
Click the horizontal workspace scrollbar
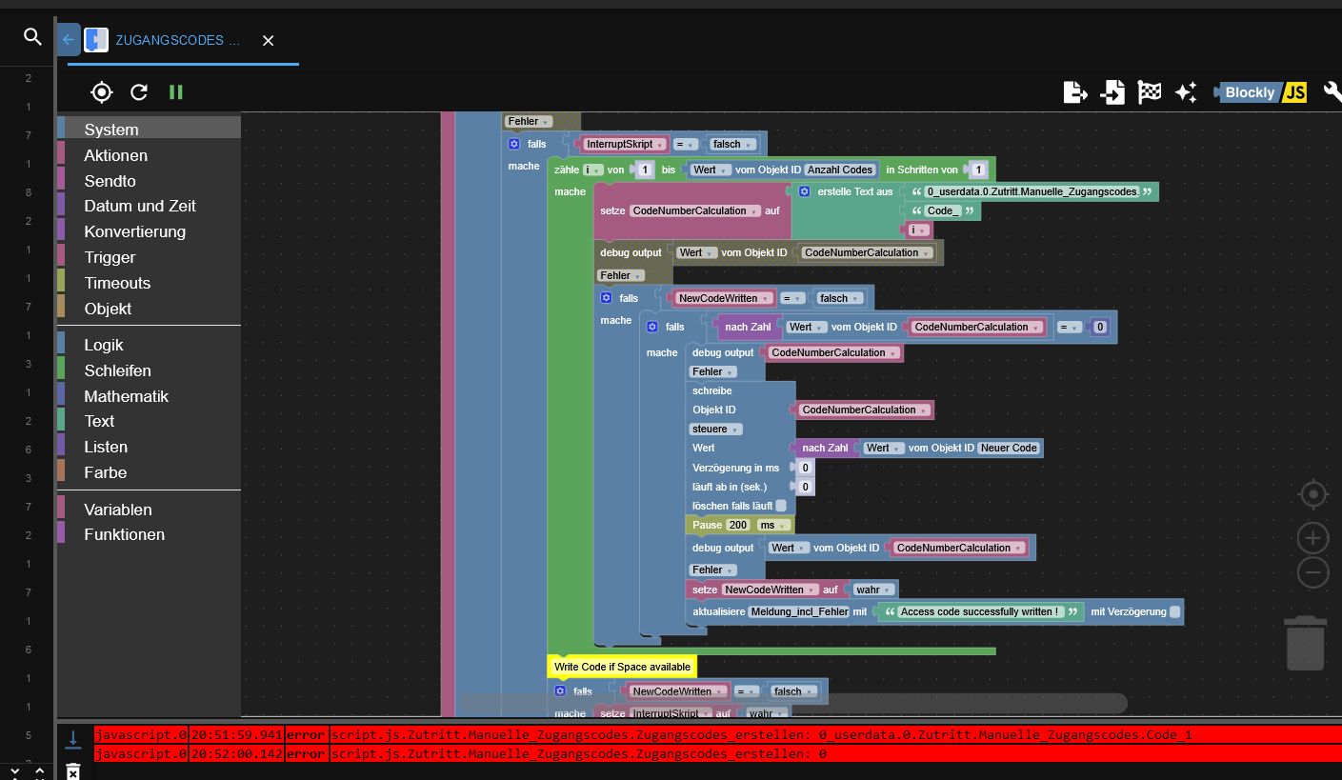[791, 704]
